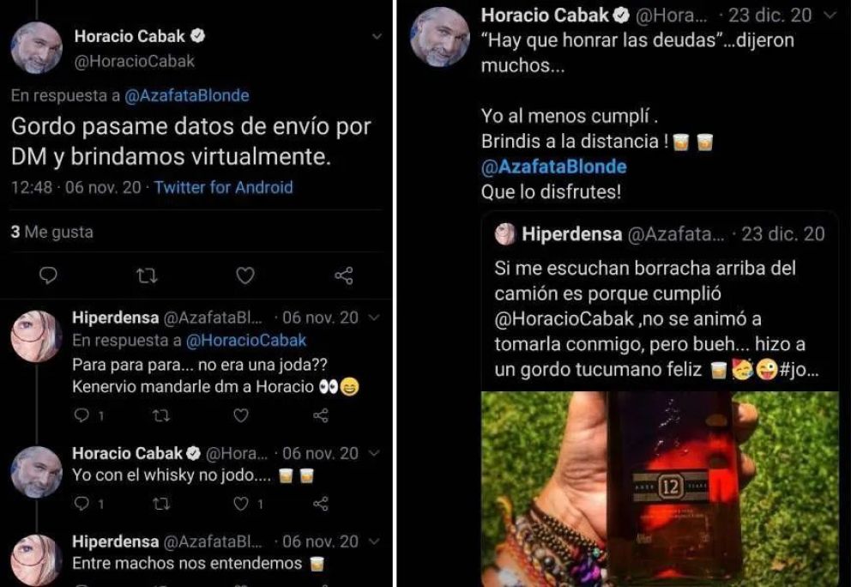Open chevron menu on Hiperdensa's first reply
Viewport: 851px width, 587px height.
point(374,318)
